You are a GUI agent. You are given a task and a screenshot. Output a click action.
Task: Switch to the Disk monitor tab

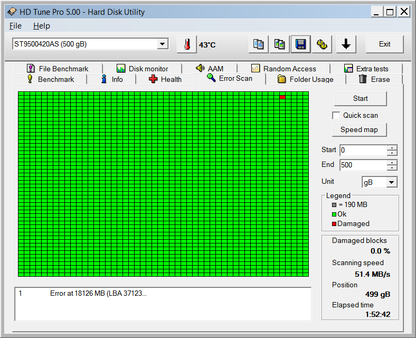[x=143, y=69]
